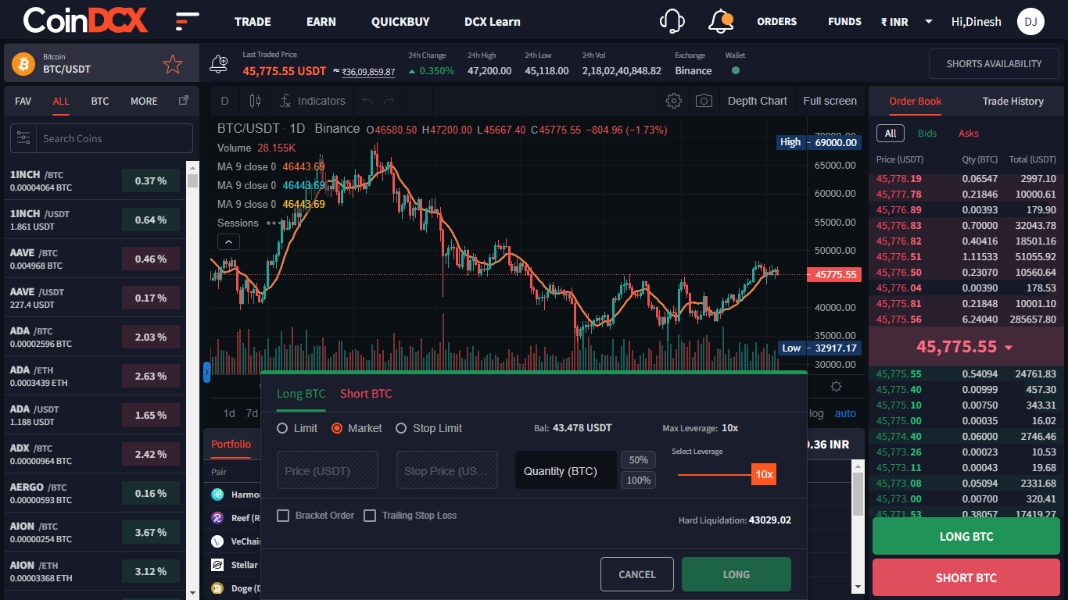The height and width of the screenshot is (600, 1068).
Task: Open the DJ profile avatar
Action: 1030,21
